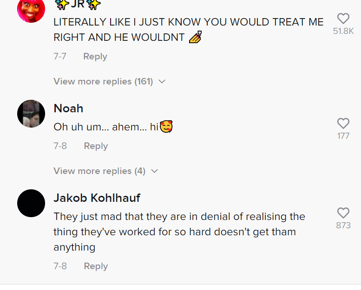Image resolution: width=361 pixels, height=290 pixels.
Task: Click View more replies (4)
Action: coord(99,171)
